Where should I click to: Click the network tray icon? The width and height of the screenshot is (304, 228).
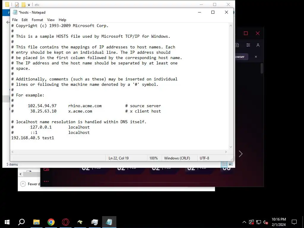pos(259,222)
